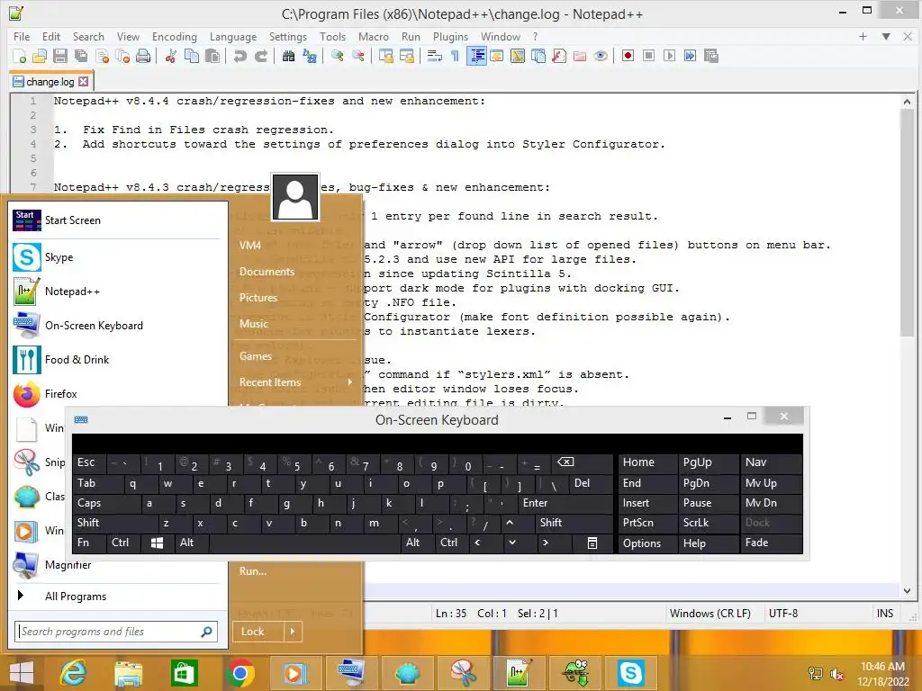This screenshot has width=922, height=691.
Task: Click the Stop macro recording icon
Action: (648, 57)
